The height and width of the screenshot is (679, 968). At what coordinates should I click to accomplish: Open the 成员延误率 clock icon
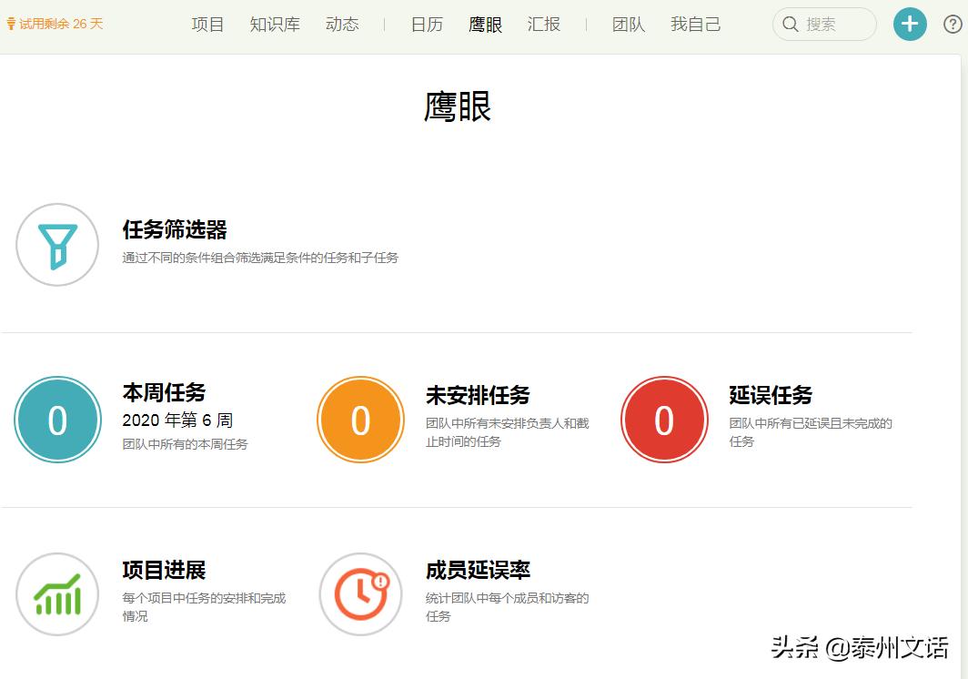tap(360, 593)
